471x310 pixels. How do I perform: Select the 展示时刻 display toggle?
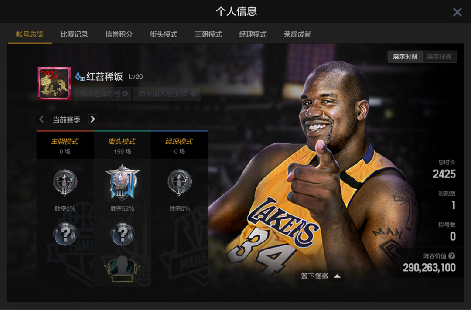click(x=405, y=57)
